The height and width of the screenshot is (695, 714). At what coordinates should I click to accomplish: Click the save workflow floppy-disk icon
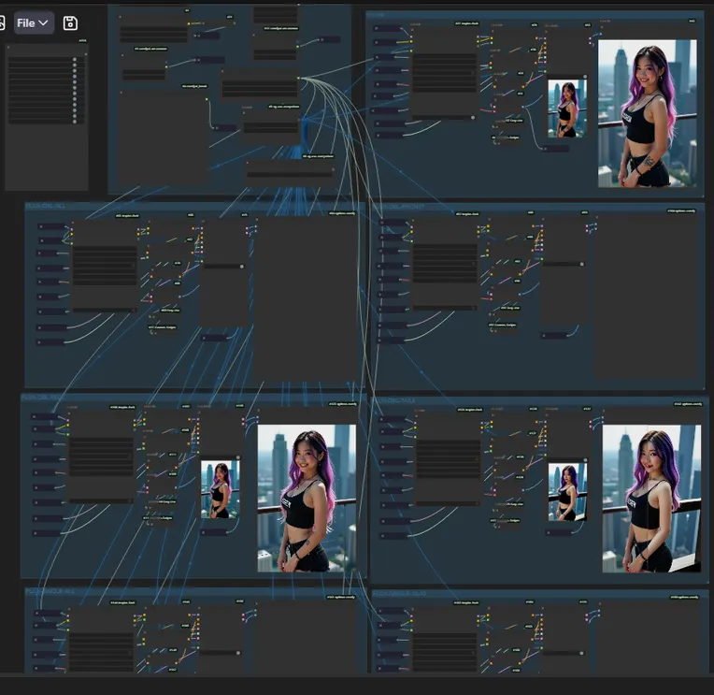point(70,22)
